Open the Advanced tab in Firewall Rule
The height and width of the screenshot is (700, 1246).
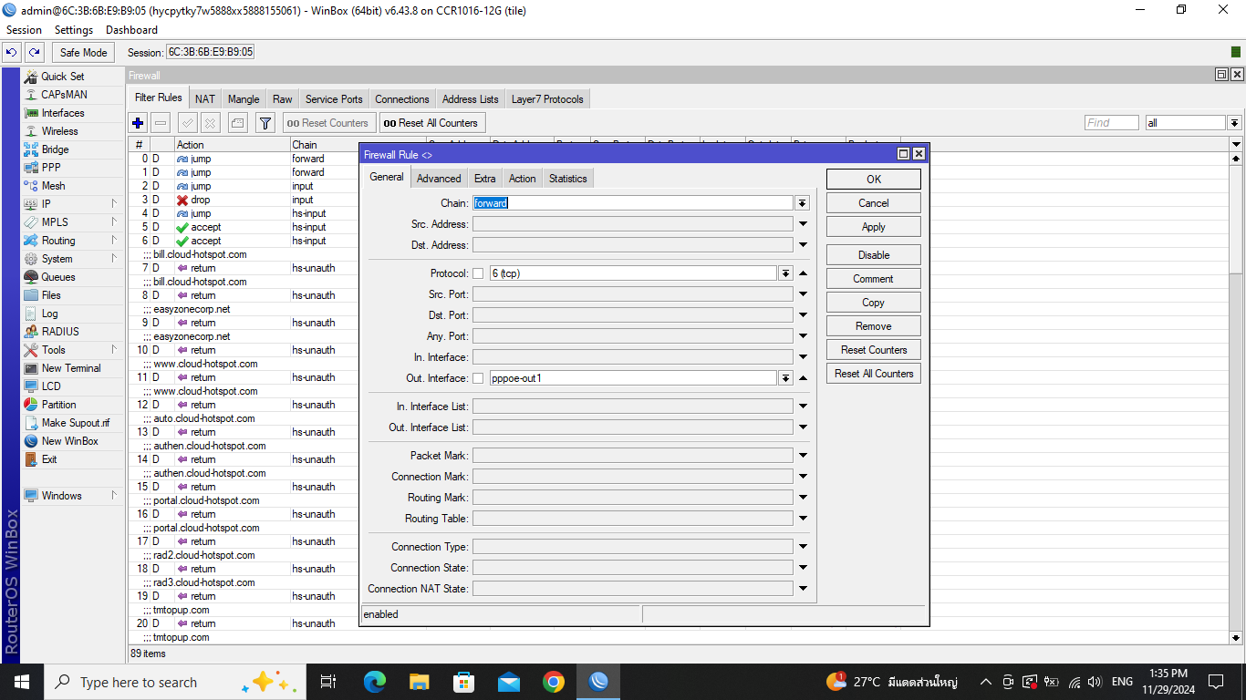coord(439,179)
